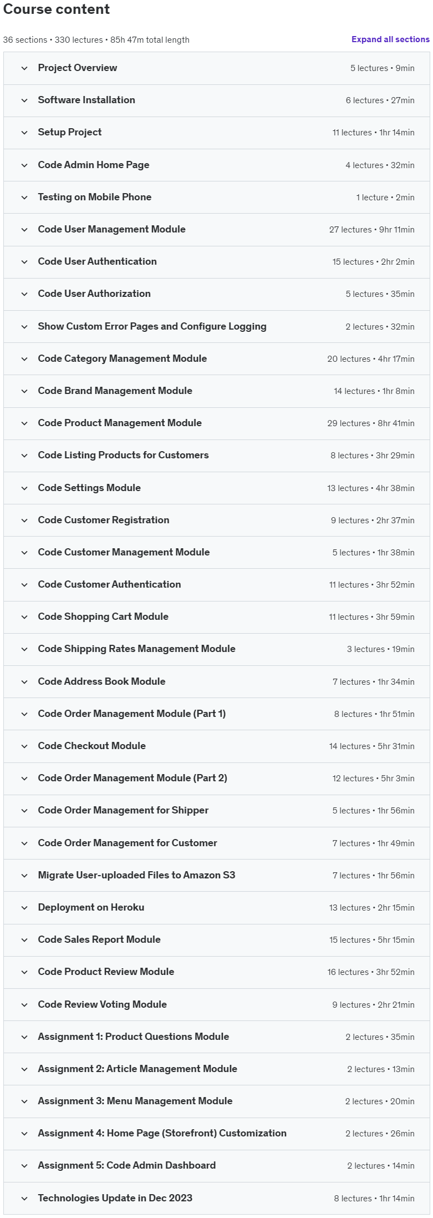The height and width of the screenshot is (1218, 433).
Task: Expand all sections link
Action: pos(390,39)
